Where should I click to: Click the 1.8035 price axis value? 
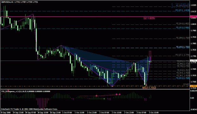coord(194,24)
